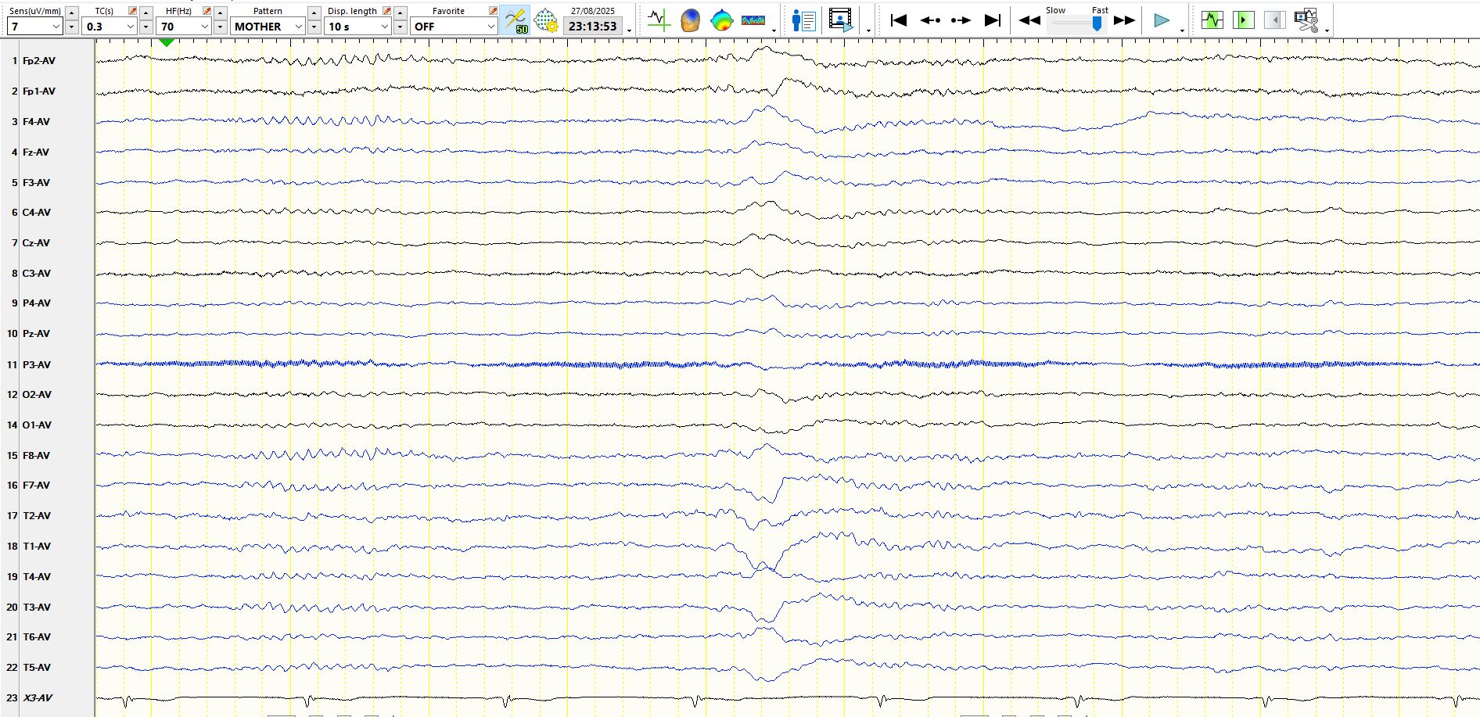Viewport: 1480px width, 717px height.
Task: Toggle the green forward page marker button
Action: point(1243,20)
